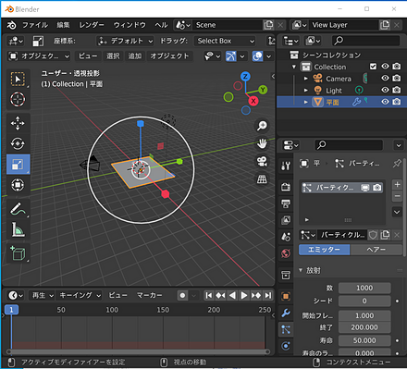Image resolution: width=407 pixels, height=369 pixels.
Task: Select the Move tool
Action: point(18,123)
